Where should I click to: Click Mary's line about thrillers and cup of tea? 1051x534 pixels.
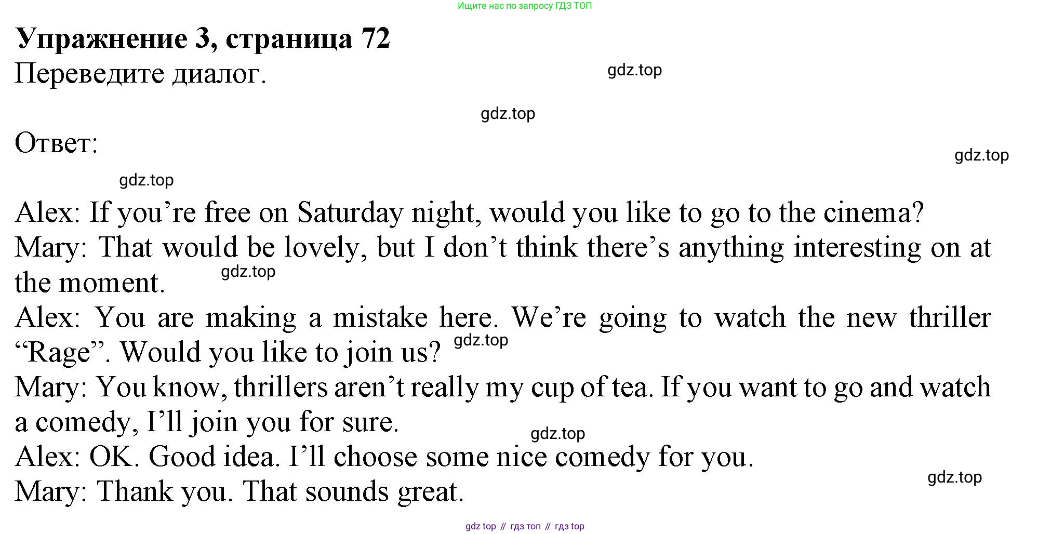pos(503,388)
